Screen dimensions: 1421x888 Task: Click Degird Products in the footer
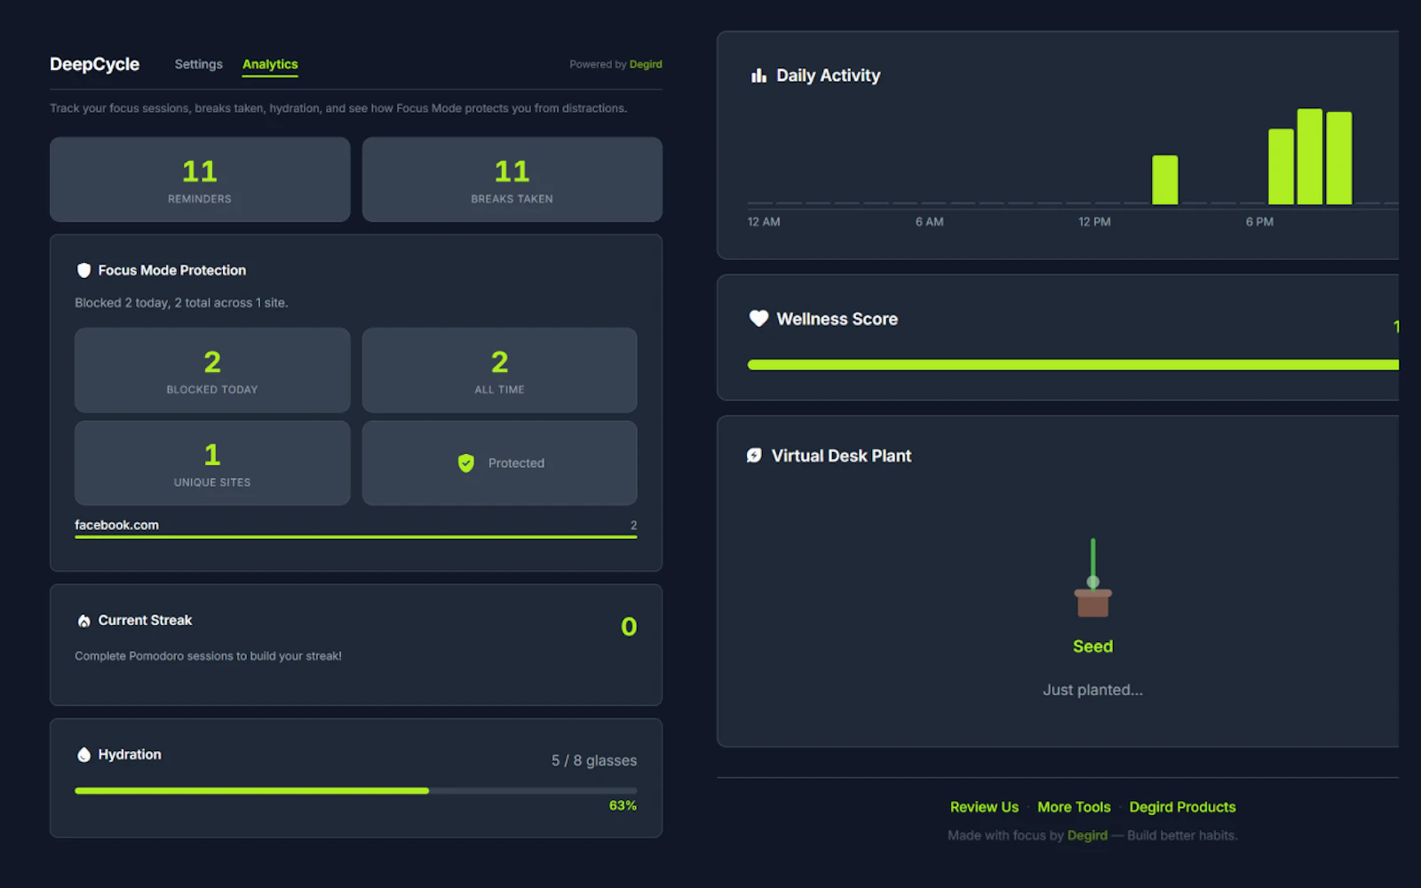click(1182, 806)
